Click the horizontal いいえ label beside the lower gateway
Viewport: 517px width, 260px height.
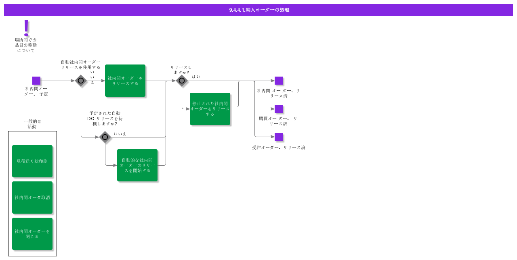[120, 134]
